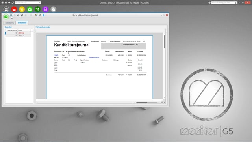Focus the top-right search input field
252x142 pixels.
(x=223, y=3)
